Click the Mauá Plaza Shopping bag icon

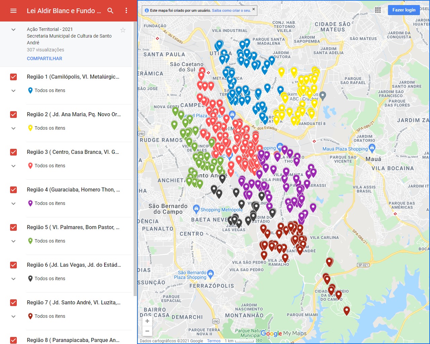pos(372,147)
